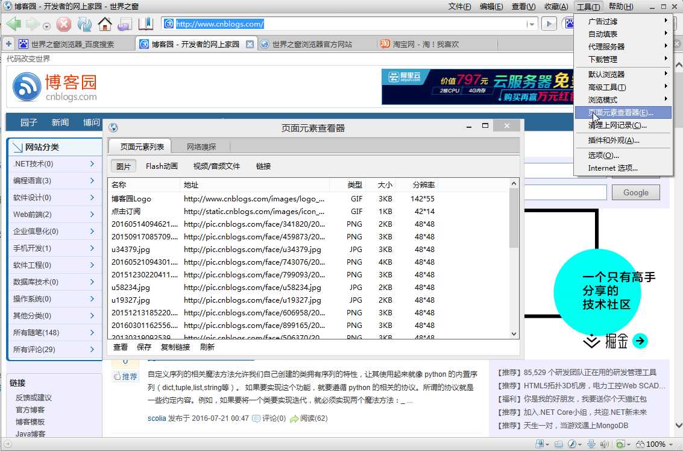Screen dimensions: 683x451
Task: Stop page loading with red X button
Action: click(x=63, y=24)
